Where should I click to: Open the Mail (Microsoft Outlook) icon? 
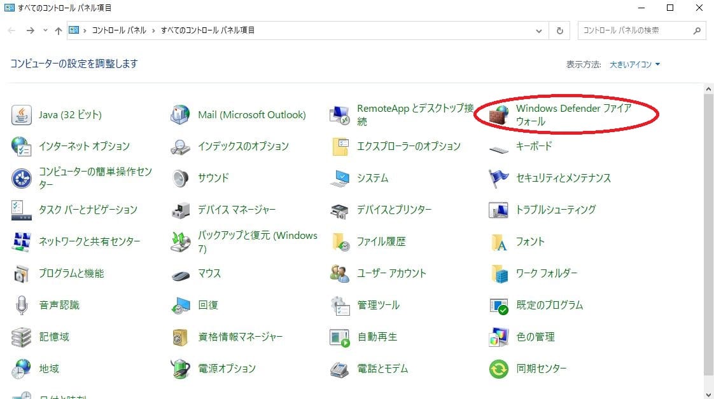click(180, 115)
